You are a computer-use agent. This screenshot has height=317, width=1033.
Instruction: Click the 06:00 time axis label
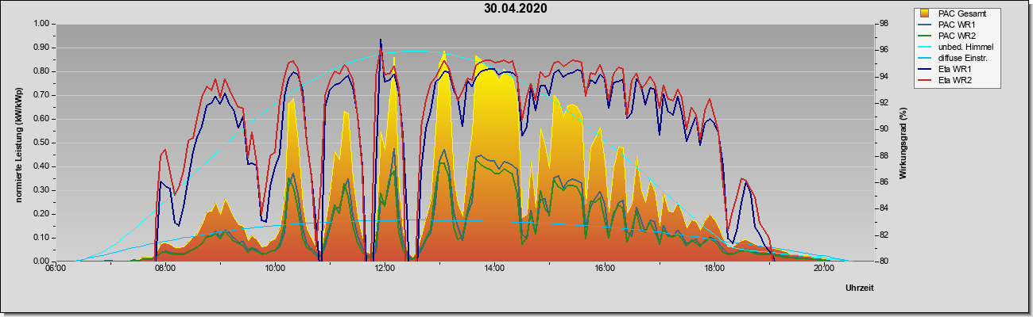pos(55,269)
